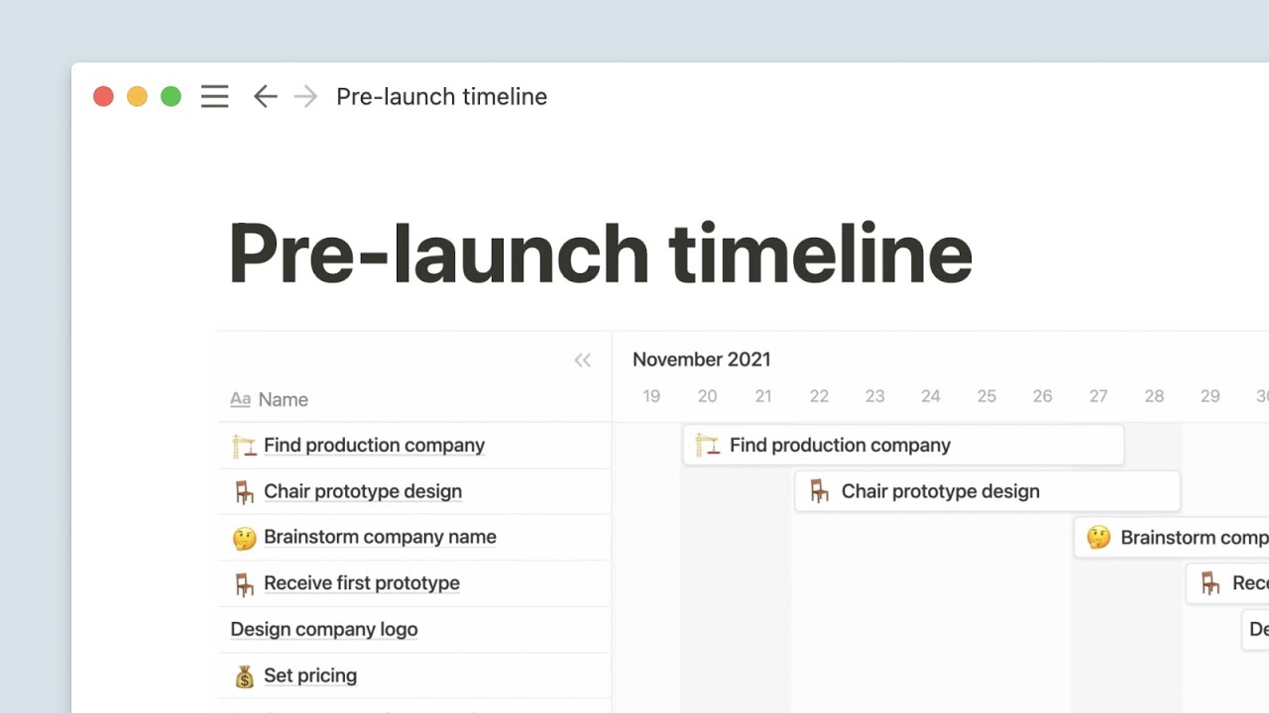Click the green fullscreen window button

pyautogui.click(x=171, y=96)
